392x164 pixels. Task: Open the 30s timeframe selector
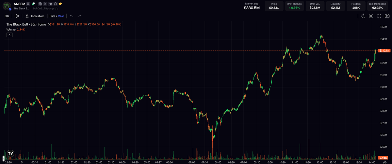coord(7,16)
